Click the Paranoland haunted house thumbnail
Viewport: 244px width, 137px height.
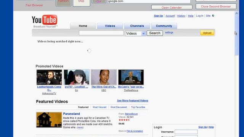(x=49, y=120)
